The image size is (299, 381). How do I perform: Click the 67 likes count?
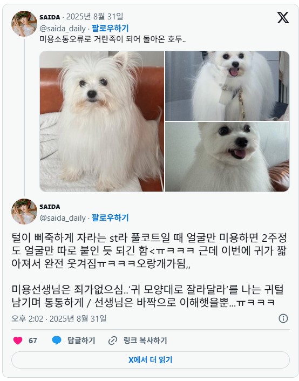(33, 341)
